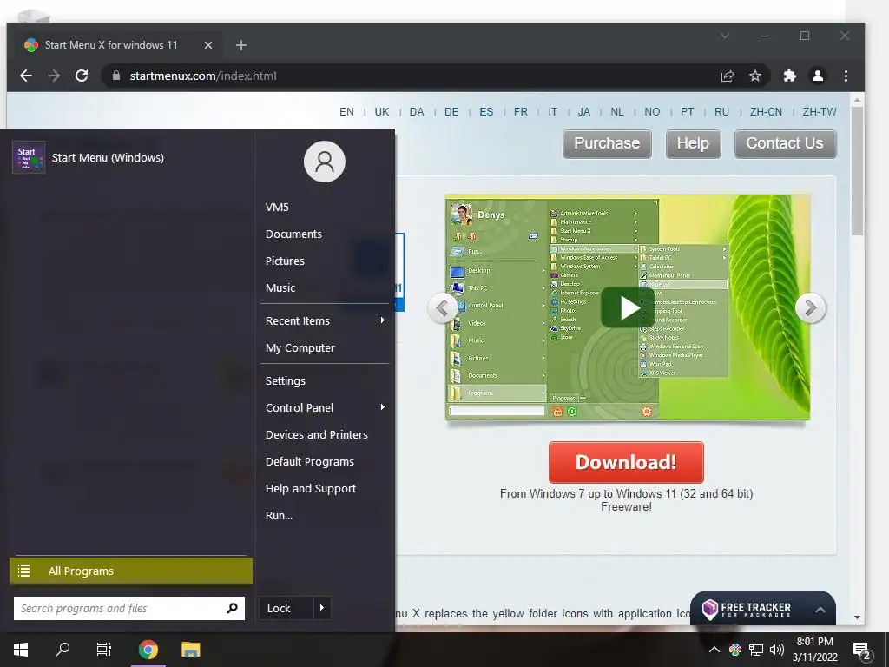This screenshot has height=667, width=889.
Task: Click the Lock button
Action: point(286,608)
